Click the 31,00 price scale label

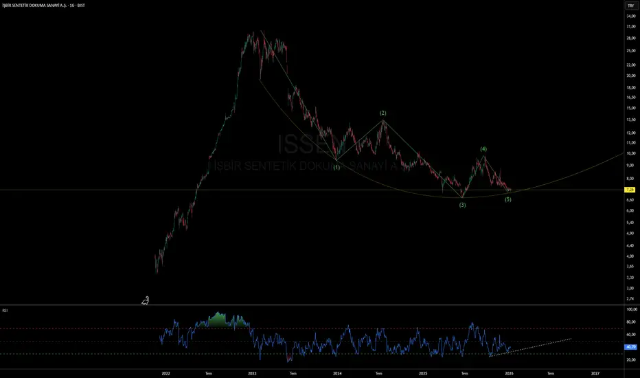tap(631, 27)
